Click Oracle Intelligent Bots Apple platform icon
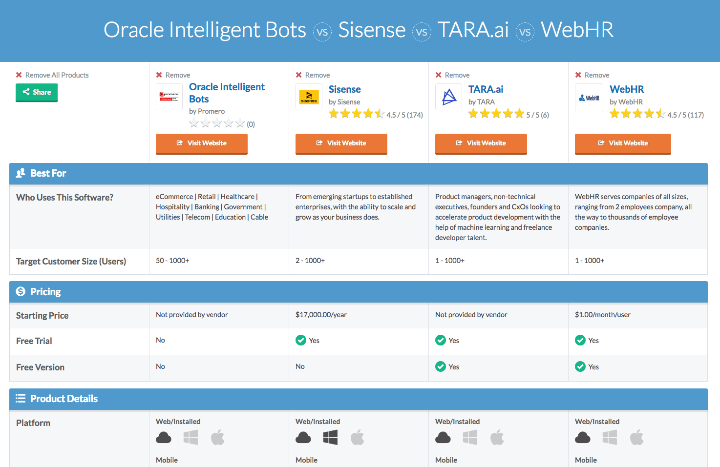 tap(218, 437)
